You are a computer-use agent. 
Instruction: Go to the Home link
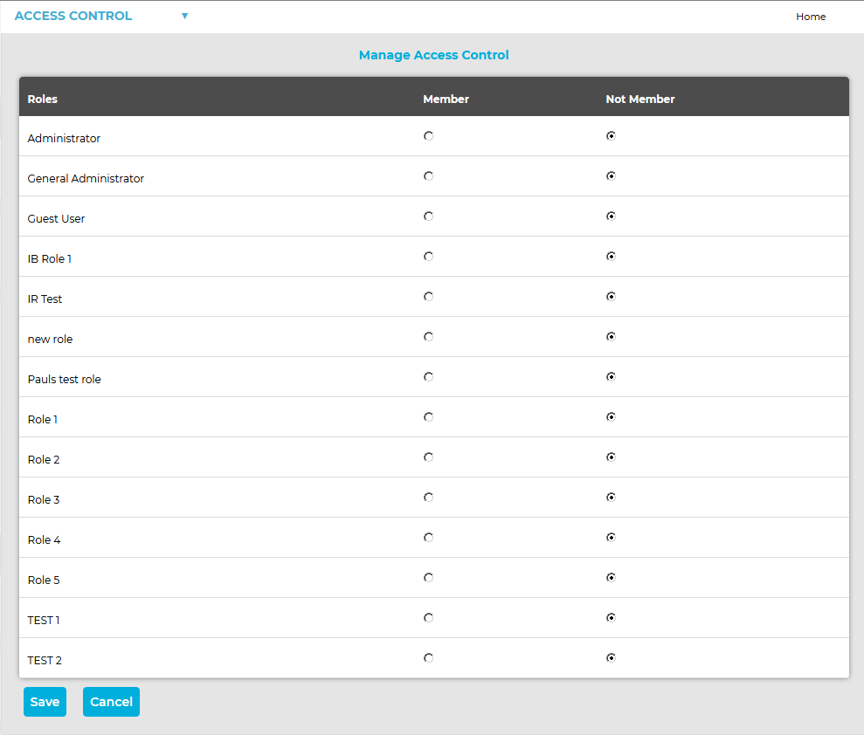point(811,17)
